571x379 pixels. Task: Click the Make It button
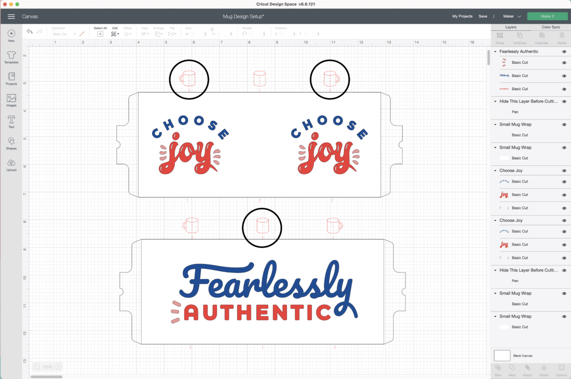[x=547, y=16]
